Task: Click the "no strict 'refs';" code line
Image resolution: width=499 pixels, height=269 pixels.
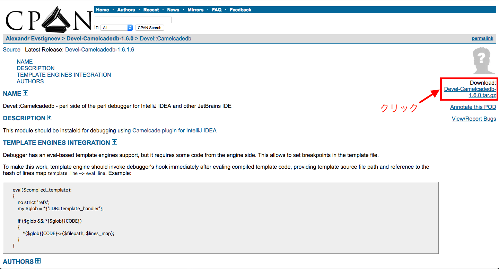Action: [x=34, y=202]
